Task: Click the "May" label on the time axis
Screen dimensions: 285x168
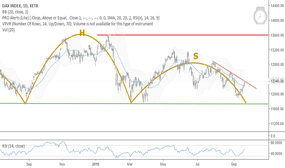Action: [163, 164]
